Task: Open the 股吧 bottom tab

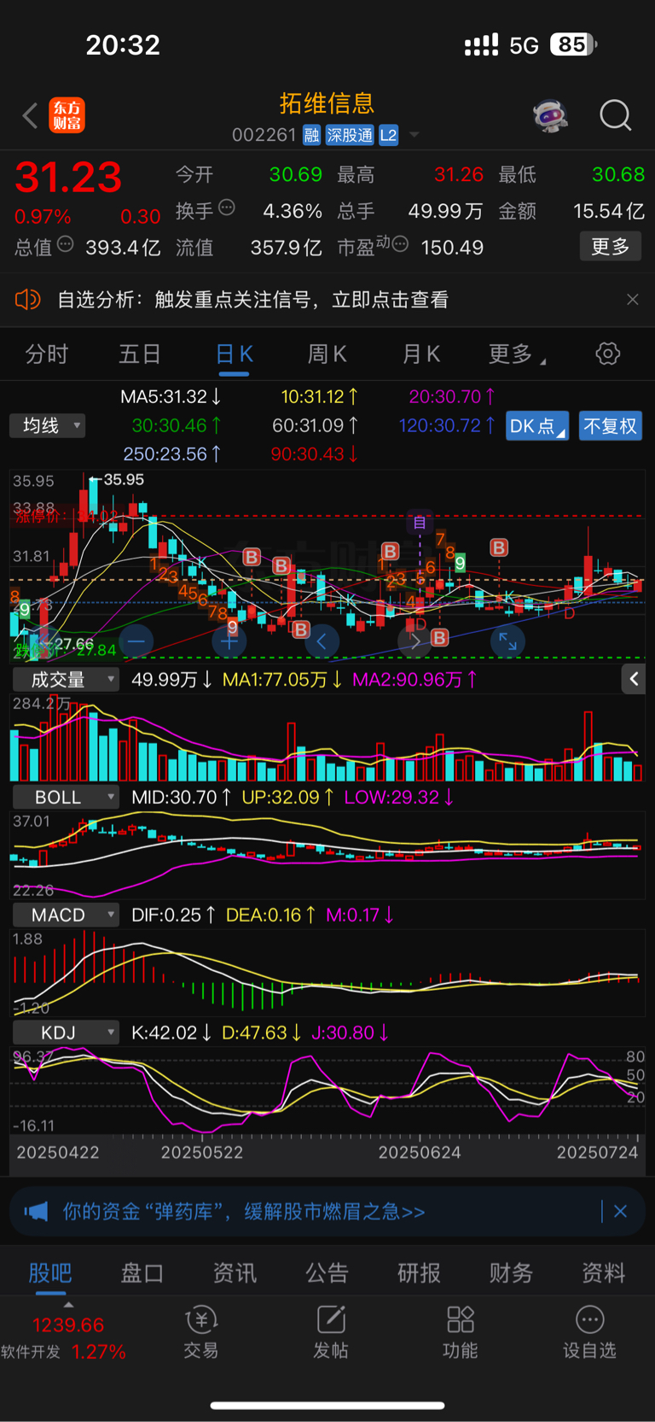Action: (x=50, y=1273)
